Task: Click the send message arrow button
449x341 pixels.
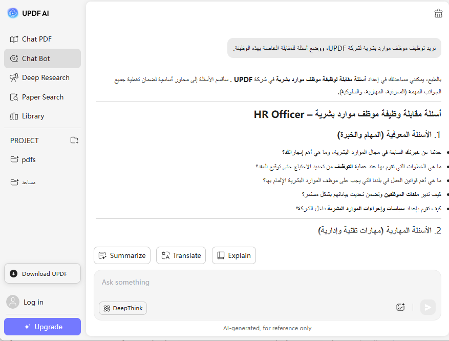Action: click(428, 307)
